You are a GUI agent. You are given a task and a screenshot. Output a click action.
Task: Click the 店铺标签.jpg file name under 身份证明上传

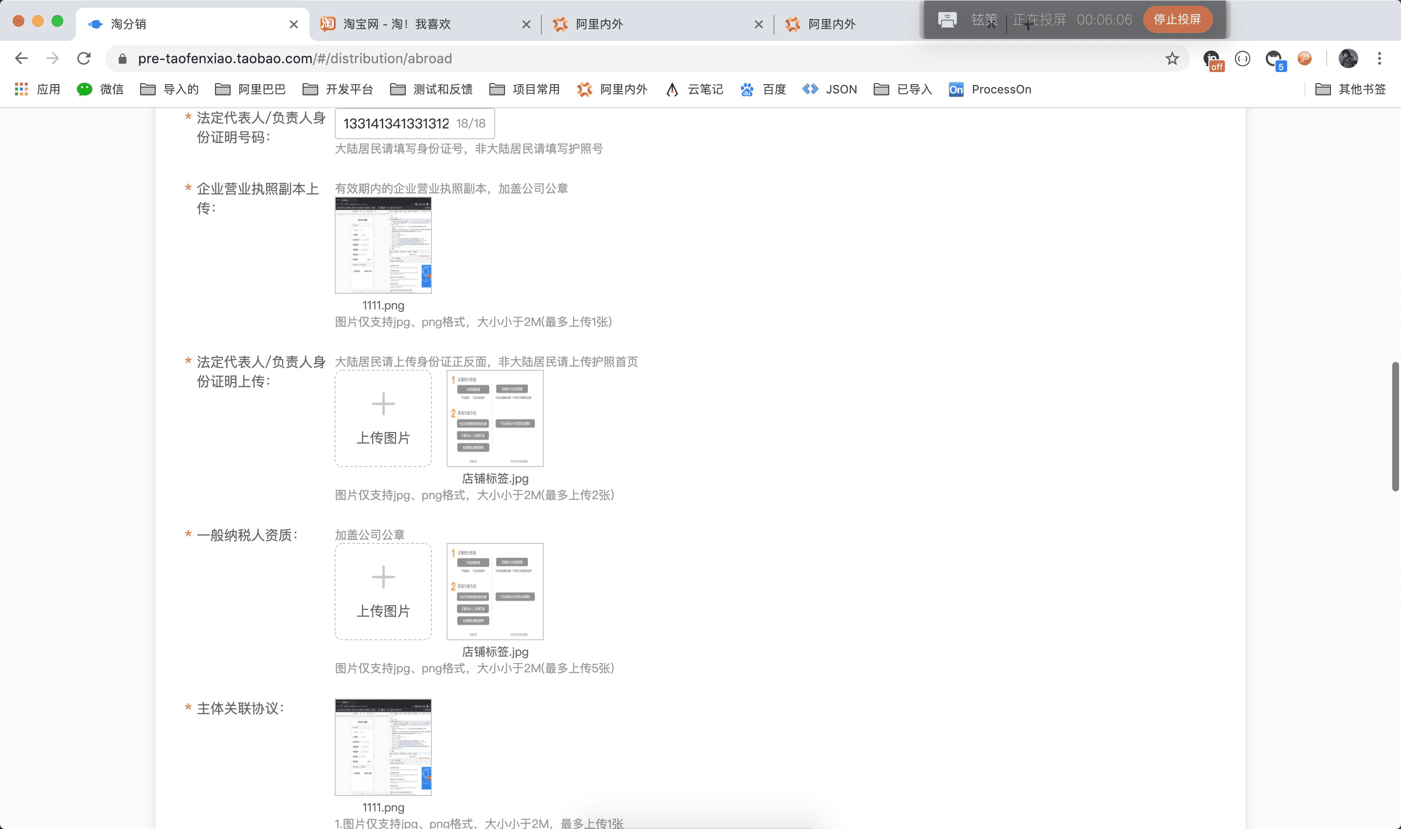pyautogui.click(x=495, y=479)
